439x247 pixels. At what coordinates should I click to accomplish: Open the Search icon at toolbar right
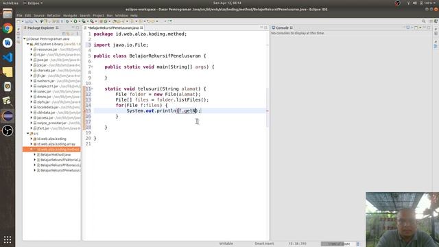423,21
